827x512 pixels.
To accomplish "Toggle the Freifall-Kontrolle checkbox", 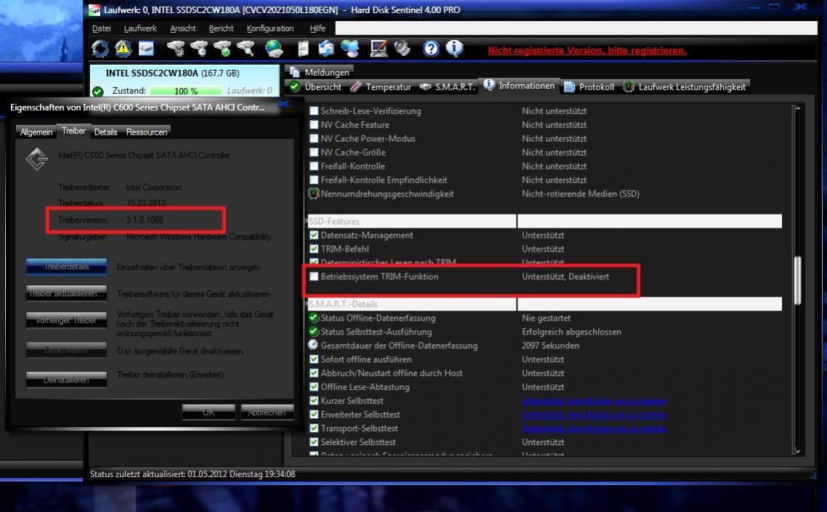I will [314, 166].
